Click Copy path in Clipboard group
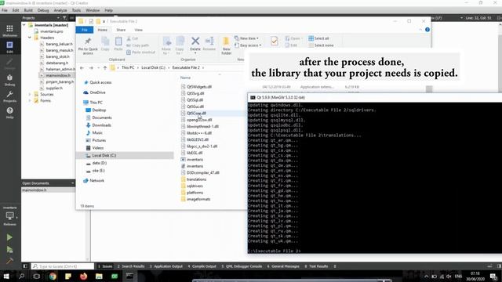This screenshot has width=502, height=282. coord(138,45)
